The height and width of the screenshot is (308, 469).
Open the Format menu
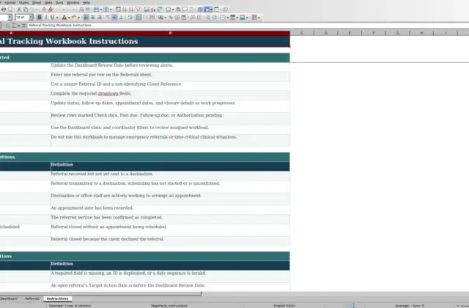tap(10, 2)
